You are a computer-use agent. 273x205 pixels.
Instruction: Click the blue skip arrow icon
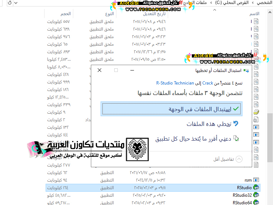[236, 124]
